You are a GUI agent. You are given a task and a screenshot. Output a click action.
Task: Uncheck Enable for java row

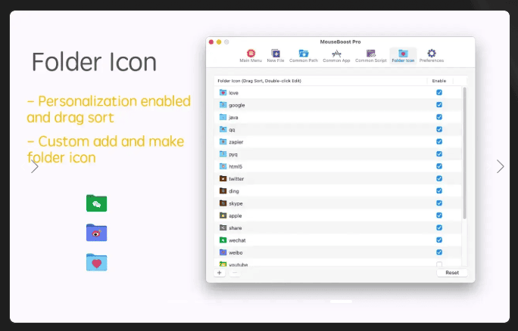(439, 117)
